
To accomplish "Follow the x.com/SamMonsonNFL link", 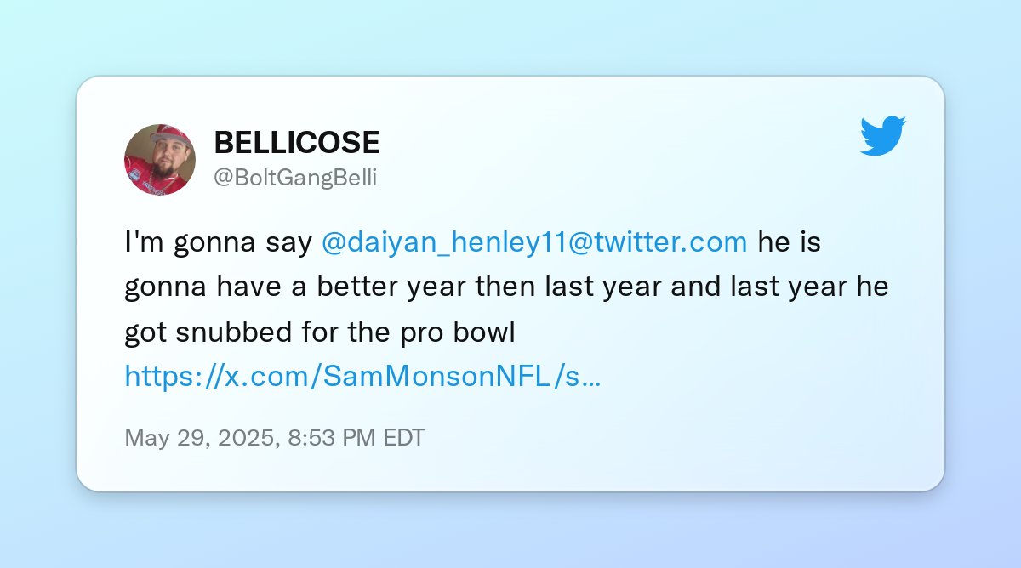I will pyautogui.click(x=363, y=376).
